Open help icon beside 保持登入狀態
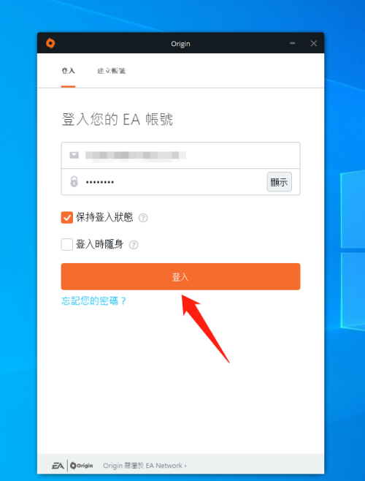 pyautogui.click(x=143, y=218)
